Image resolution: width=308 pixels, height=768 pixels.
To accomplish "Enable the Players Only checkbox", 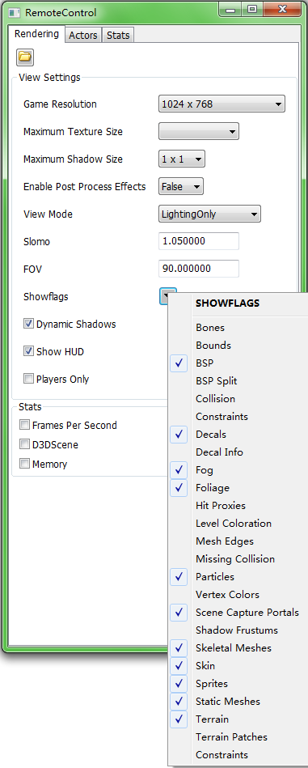I will coord(28,379).
